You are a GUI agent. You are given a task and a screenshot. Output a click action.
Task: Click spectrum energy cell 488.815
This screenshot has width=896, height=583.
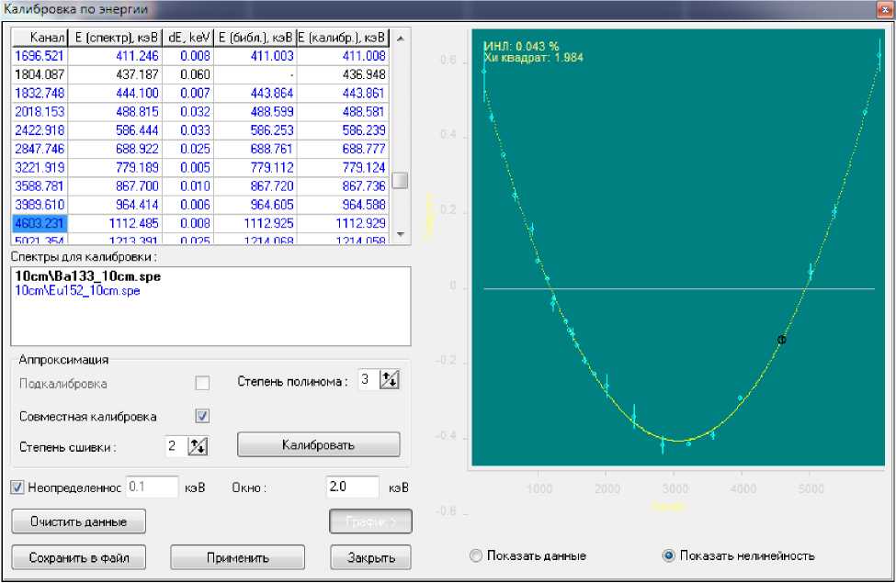tap(116, 112)
